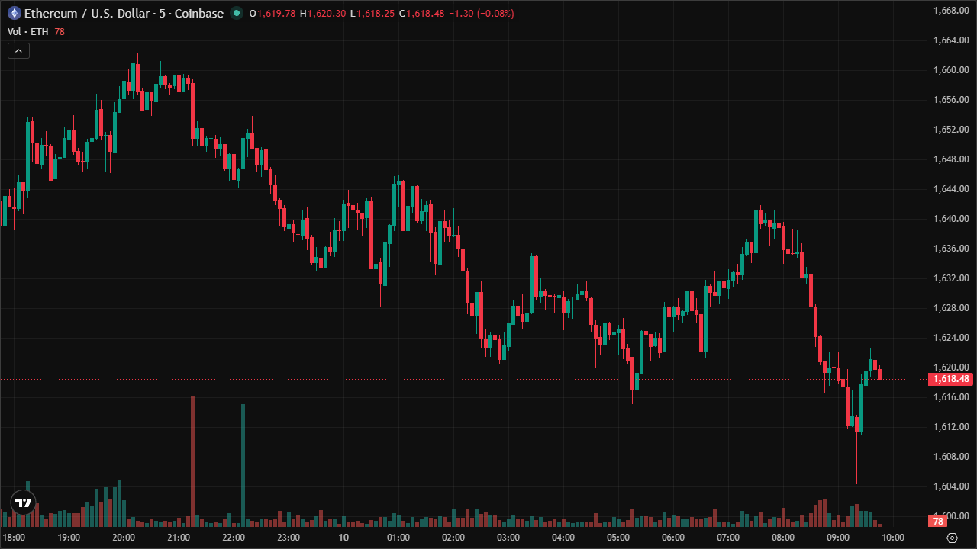Click the 06:00 time axis label

(673, 537)
